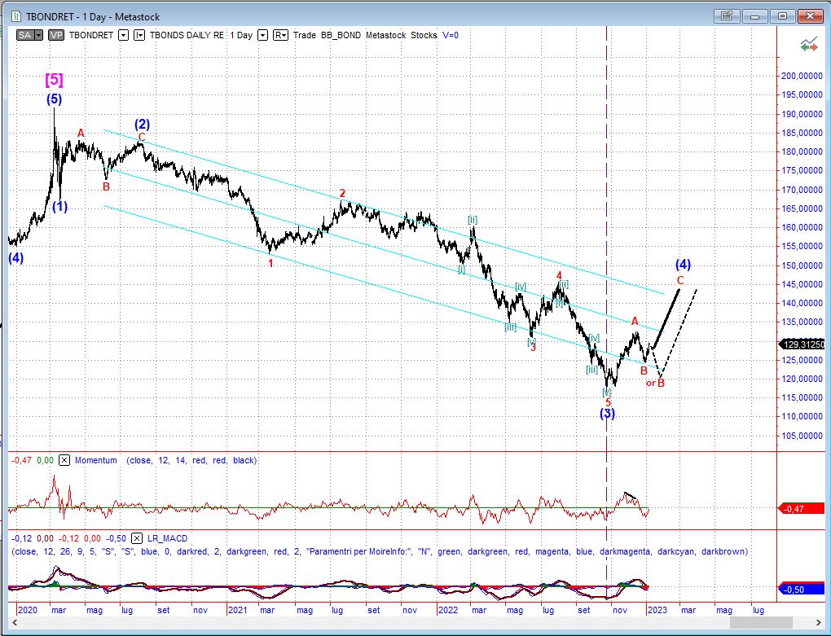Click the Momentum indicator name

tap(96, 460)
